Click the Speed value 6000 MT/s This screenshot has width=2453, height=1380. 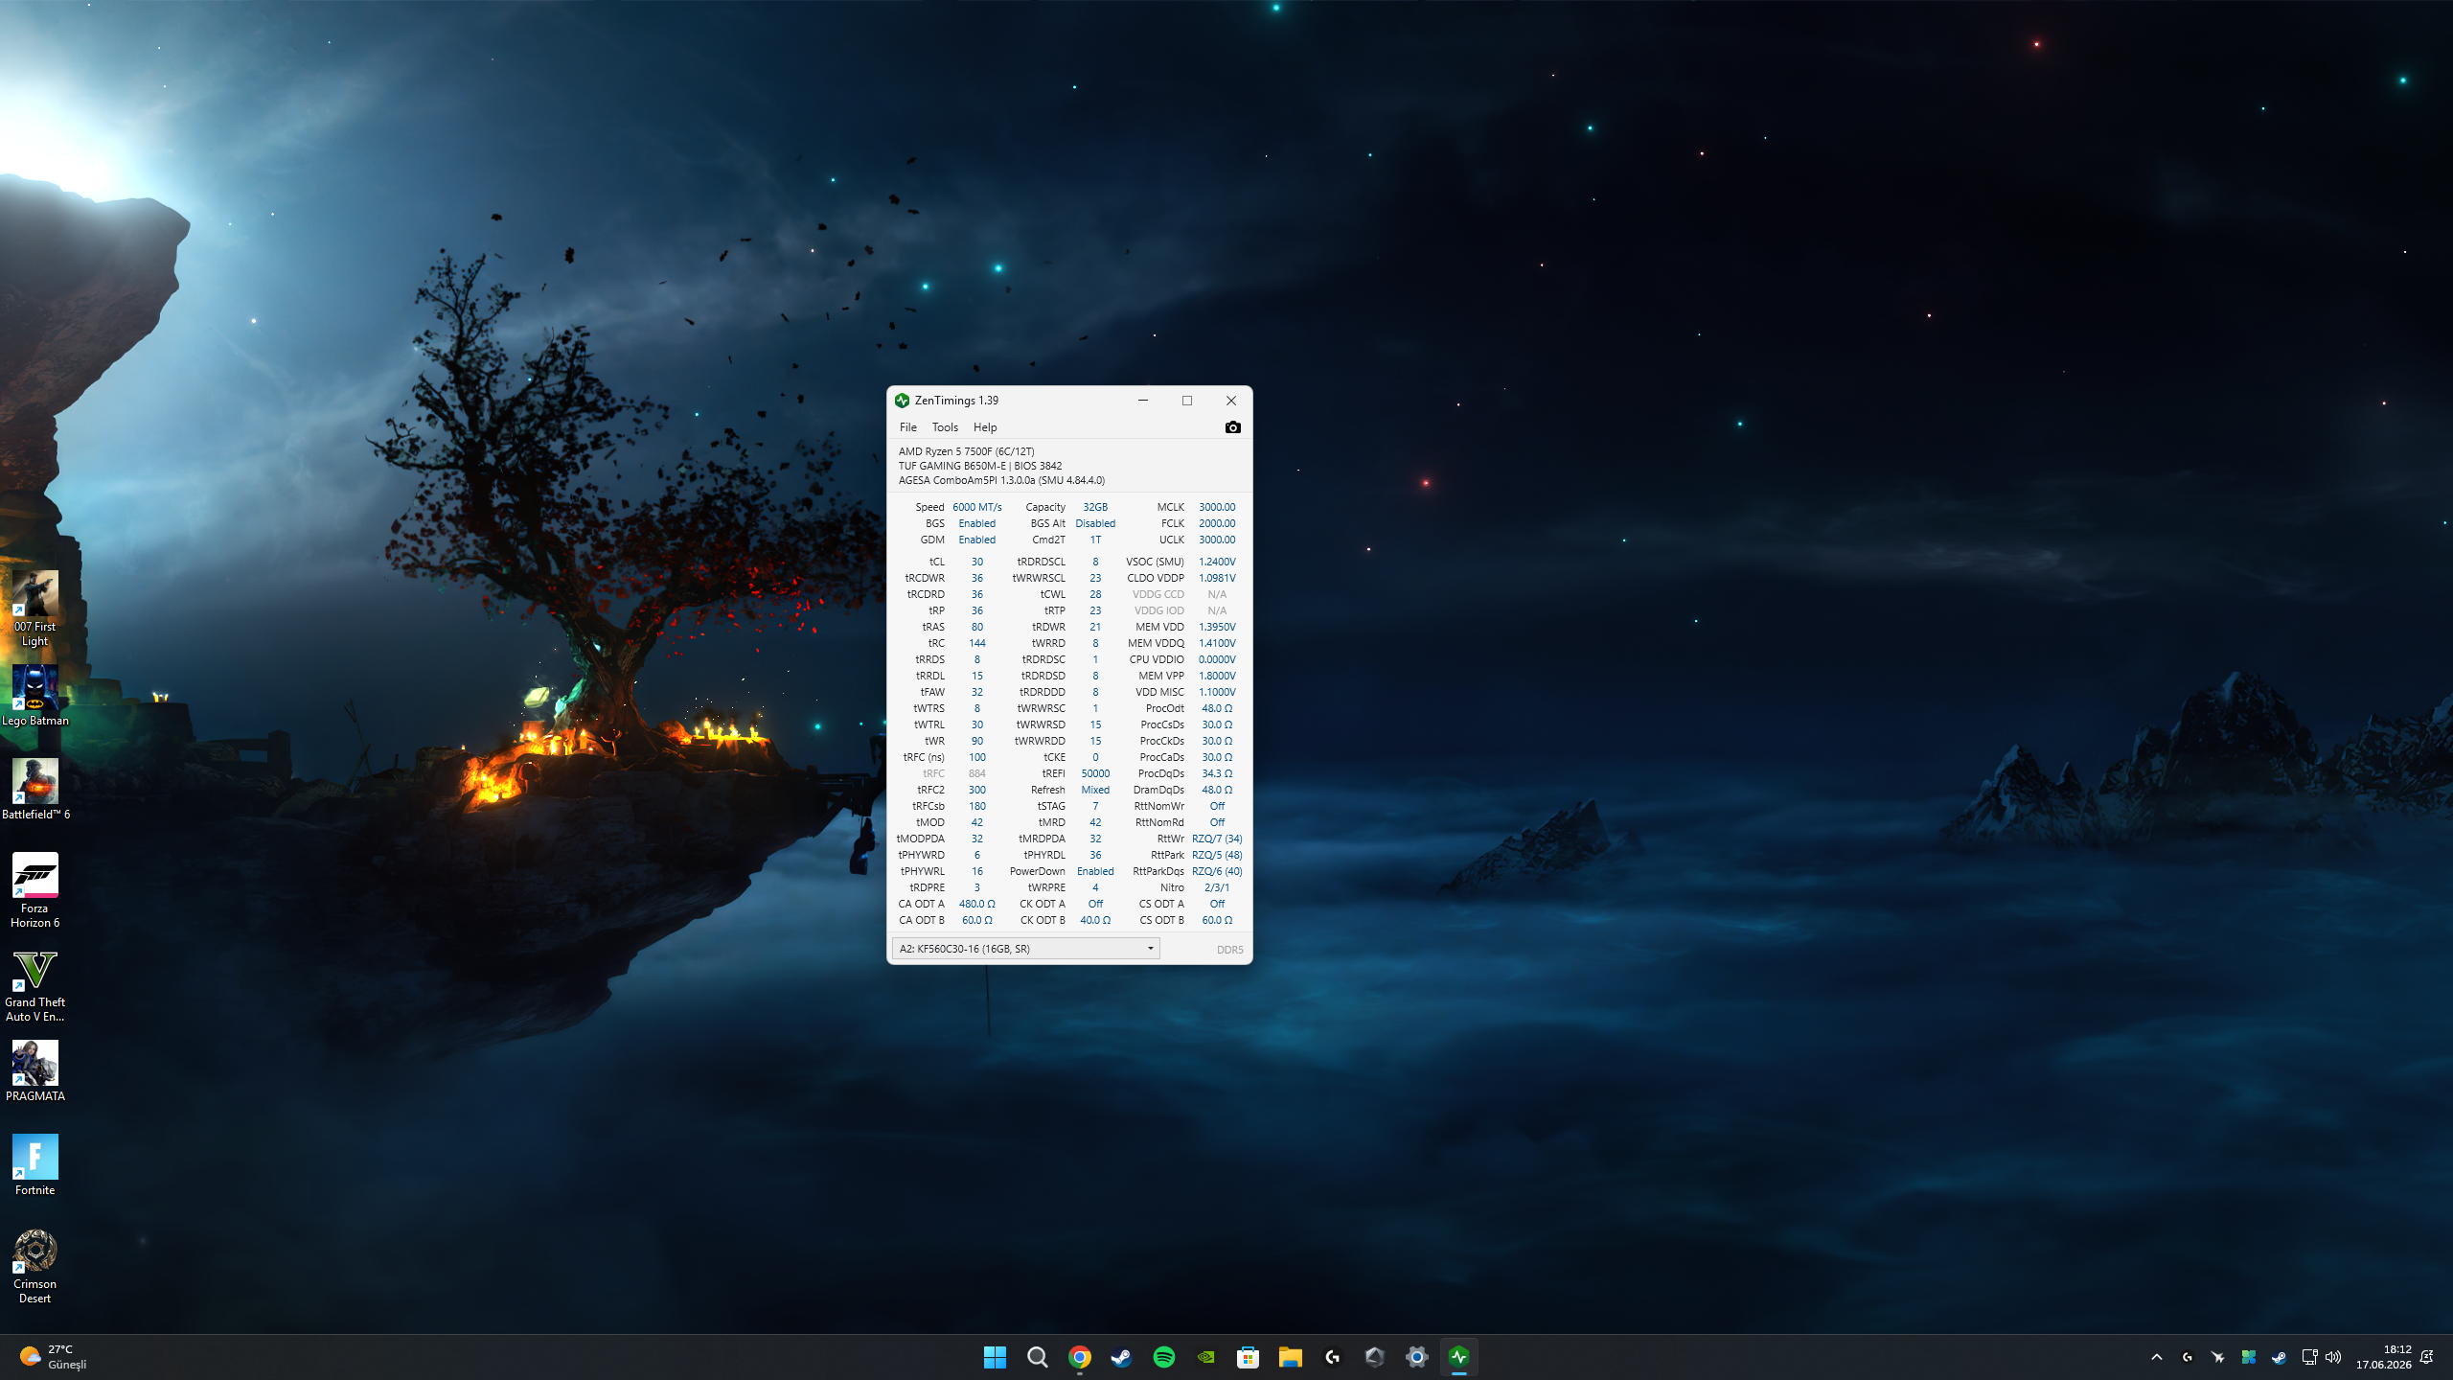(977, 507)
